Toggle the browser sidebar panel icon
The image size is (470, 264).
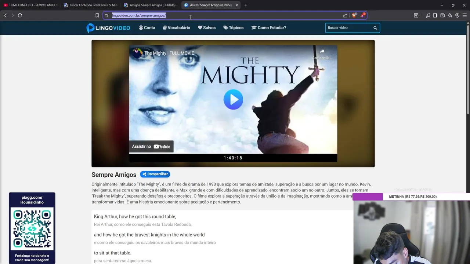(435, 15)
